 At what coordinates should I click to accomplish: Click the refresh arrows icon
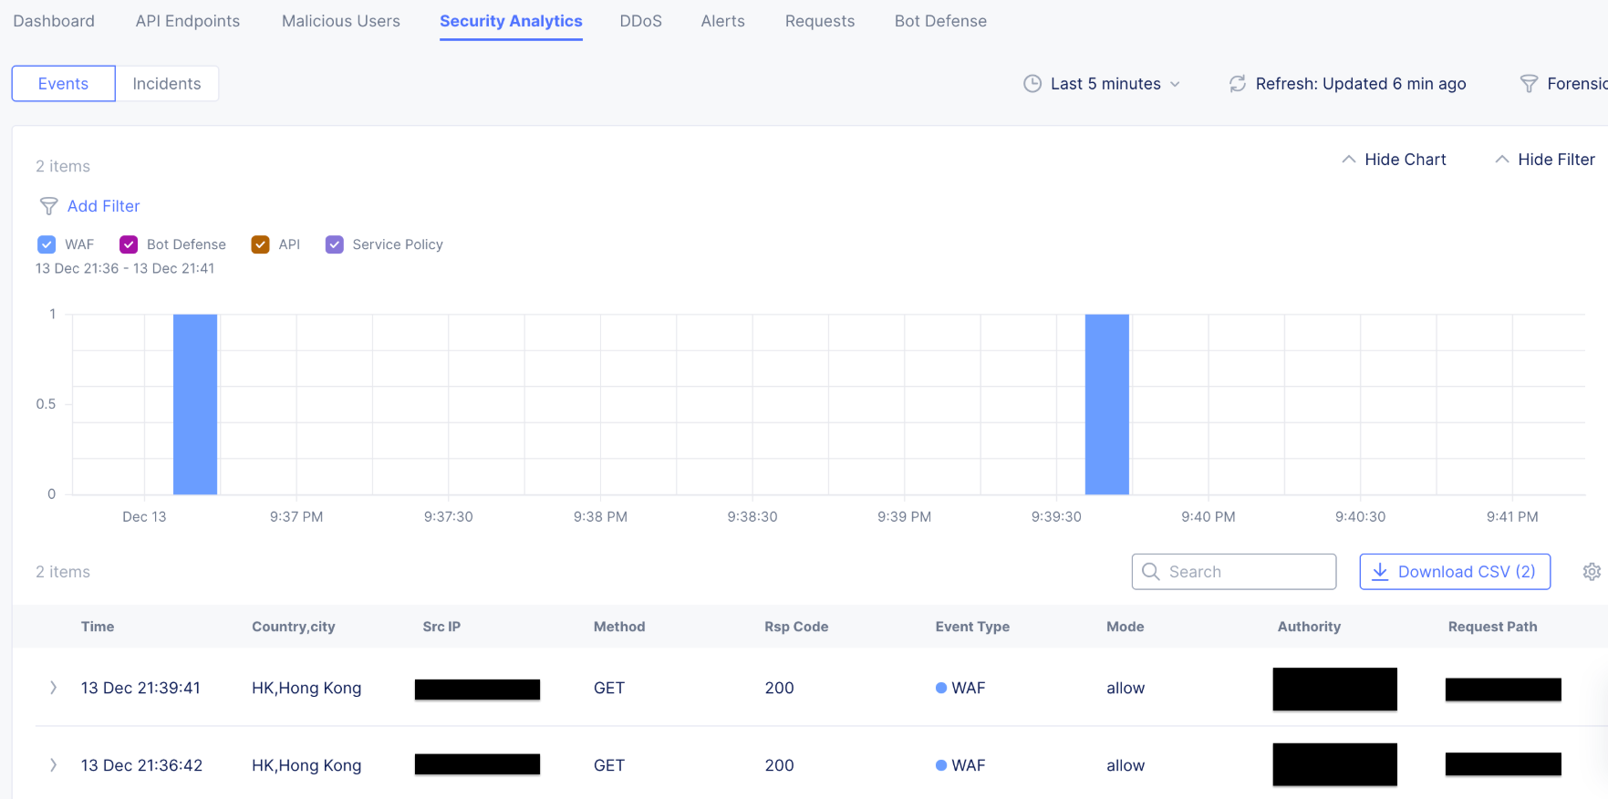point(1237,84)
